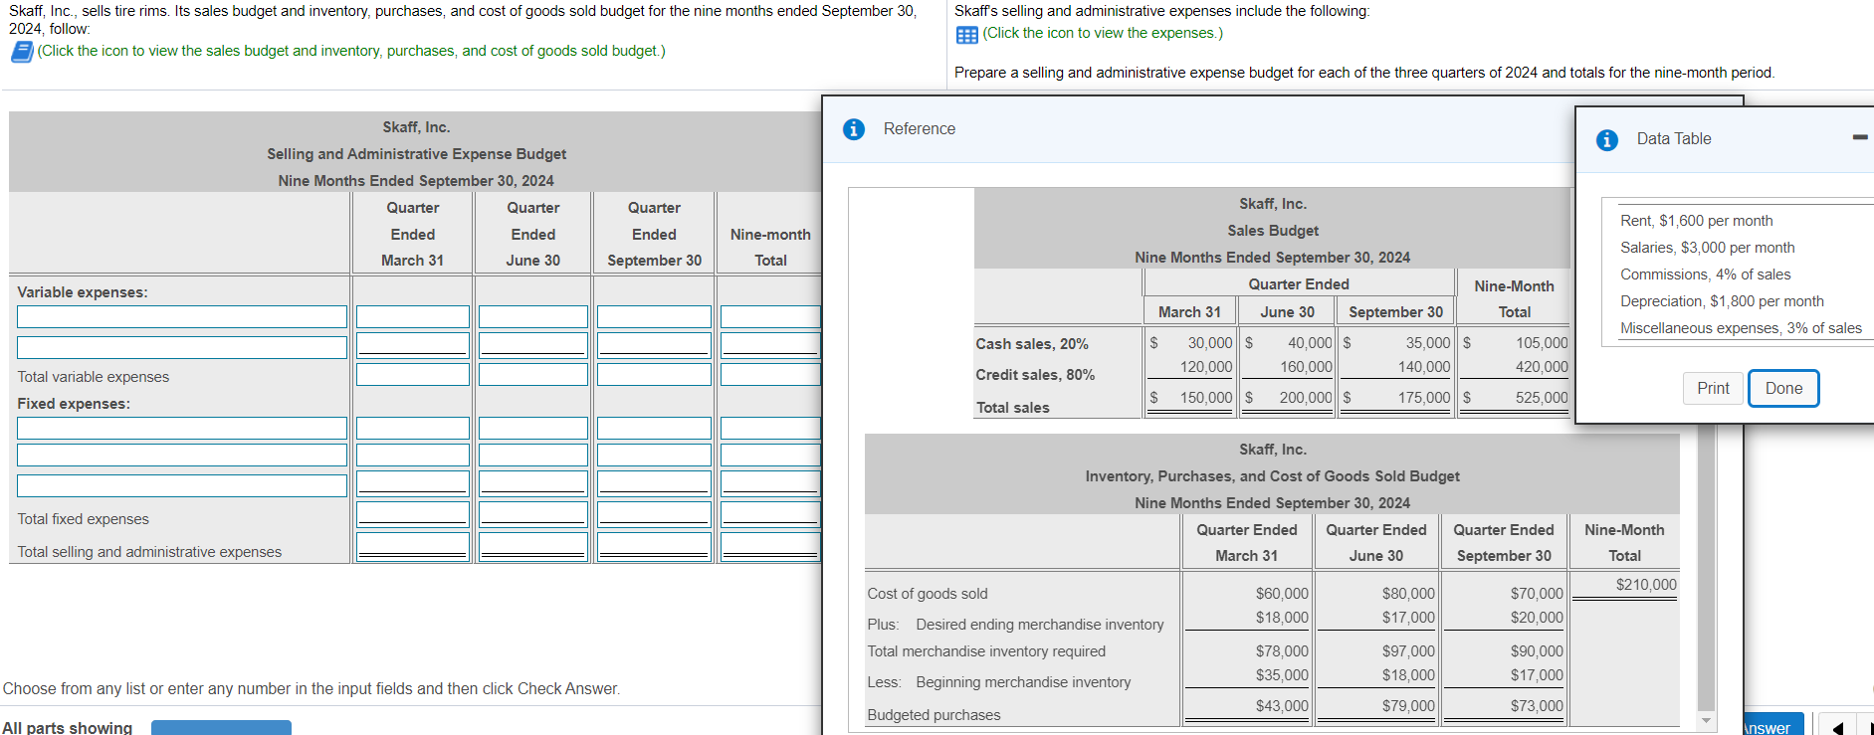Click budgeted purchases value $79,000
Screen dimensions: 1874x735
(1408, 706)
